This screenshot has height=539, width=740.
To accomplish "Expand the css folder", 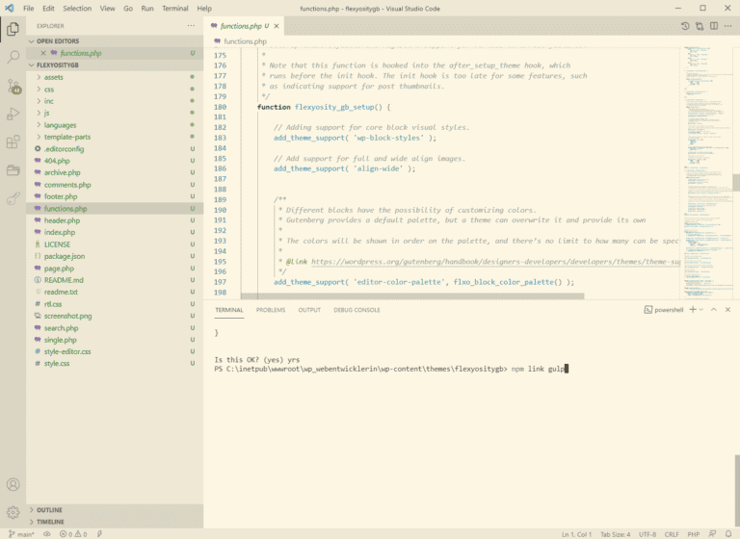I will (x=115, y=90).
